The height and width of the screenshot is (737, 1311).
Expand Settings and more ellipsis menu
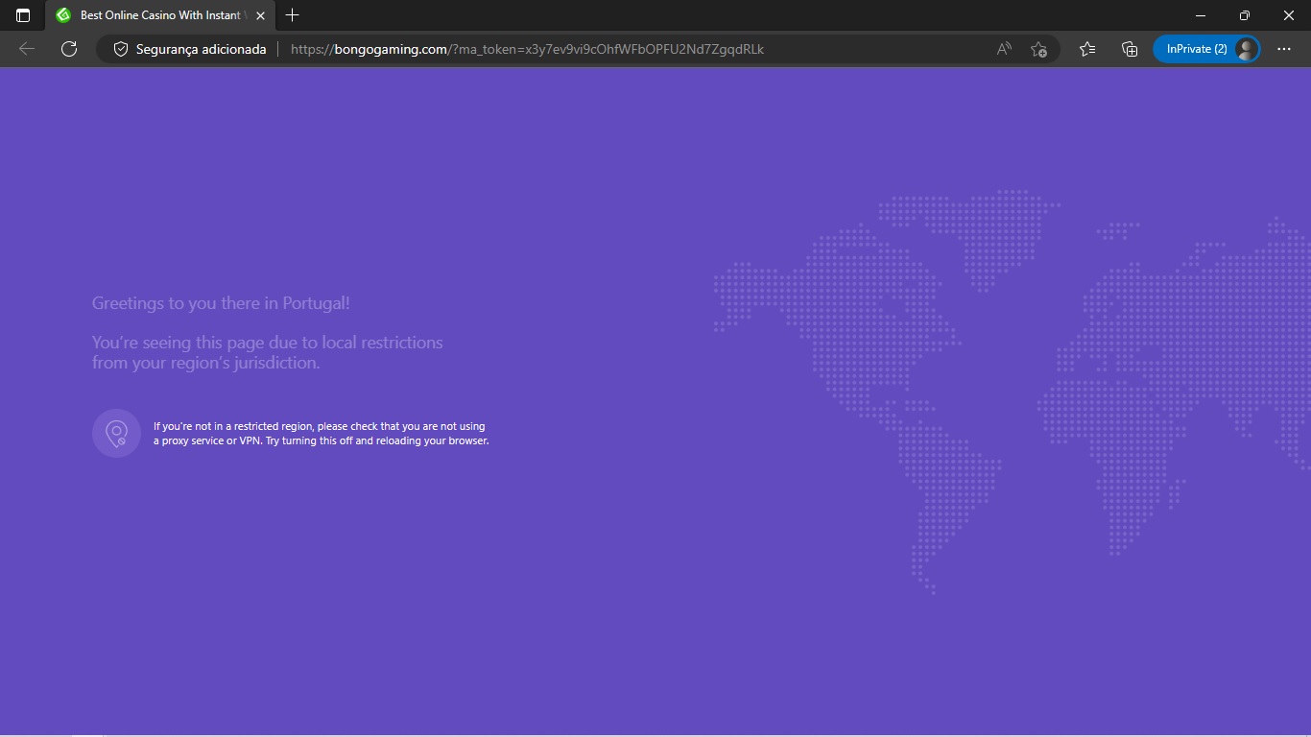(1284, 49)
